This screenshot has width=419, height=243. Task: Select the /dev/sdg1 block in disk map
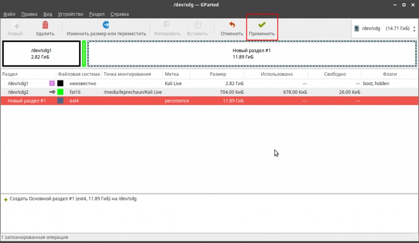41,53
